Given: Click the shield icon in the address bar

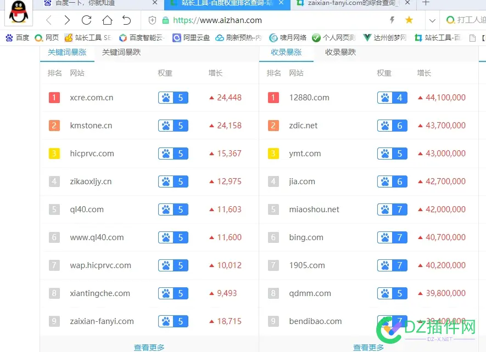Looking at the screenshot, I should point(152,20).
